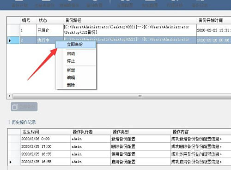Select the 停用备份配置 operation type cell
Viewport: 231px width, 170px height.
coord(140,154)
